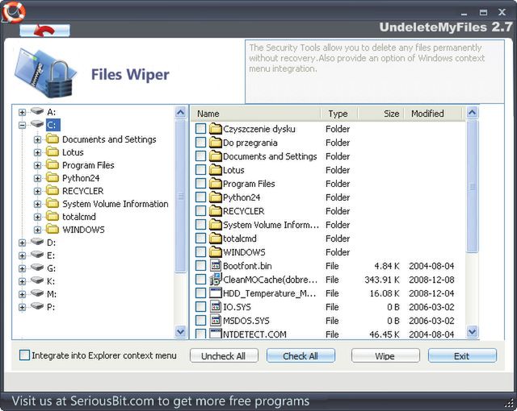Expand the D: drive node
The width and height of the screenshot is (517, 411).
click(22, 243)
